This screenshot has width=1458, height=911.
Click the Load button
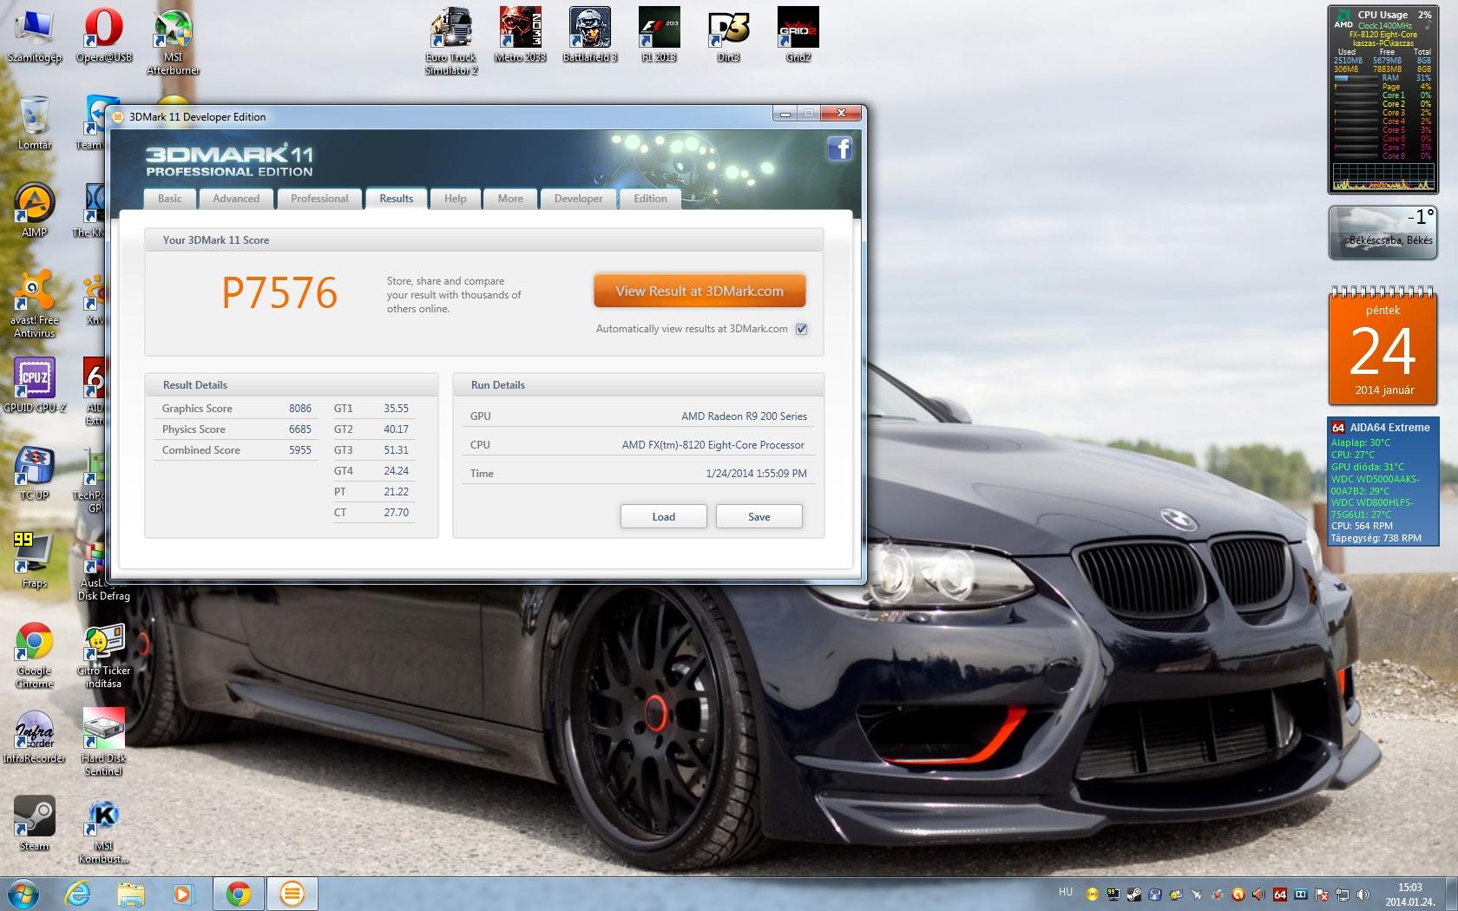[664, 516]
